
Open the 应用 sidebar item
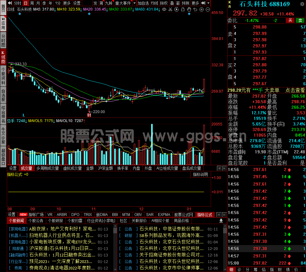pyautogui.click(x=3, y=23)
